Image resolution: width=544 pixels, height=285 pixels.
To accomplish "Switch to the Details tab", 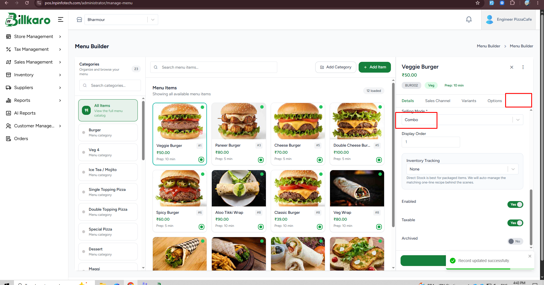I will (408, 101).
